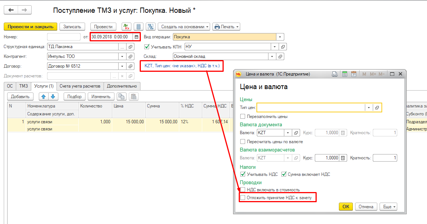Open the calculator for the Курс field in Валюта взаиморасчетов
The width and height of the screenshot is (427, 224).
[x=343, y=158]
